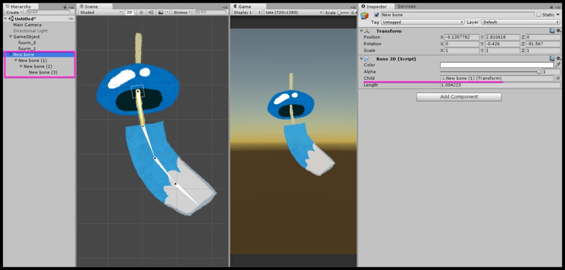This screenshot has width=565, height=270.
Task: Click the Length value field
Action: click(497, 85)
